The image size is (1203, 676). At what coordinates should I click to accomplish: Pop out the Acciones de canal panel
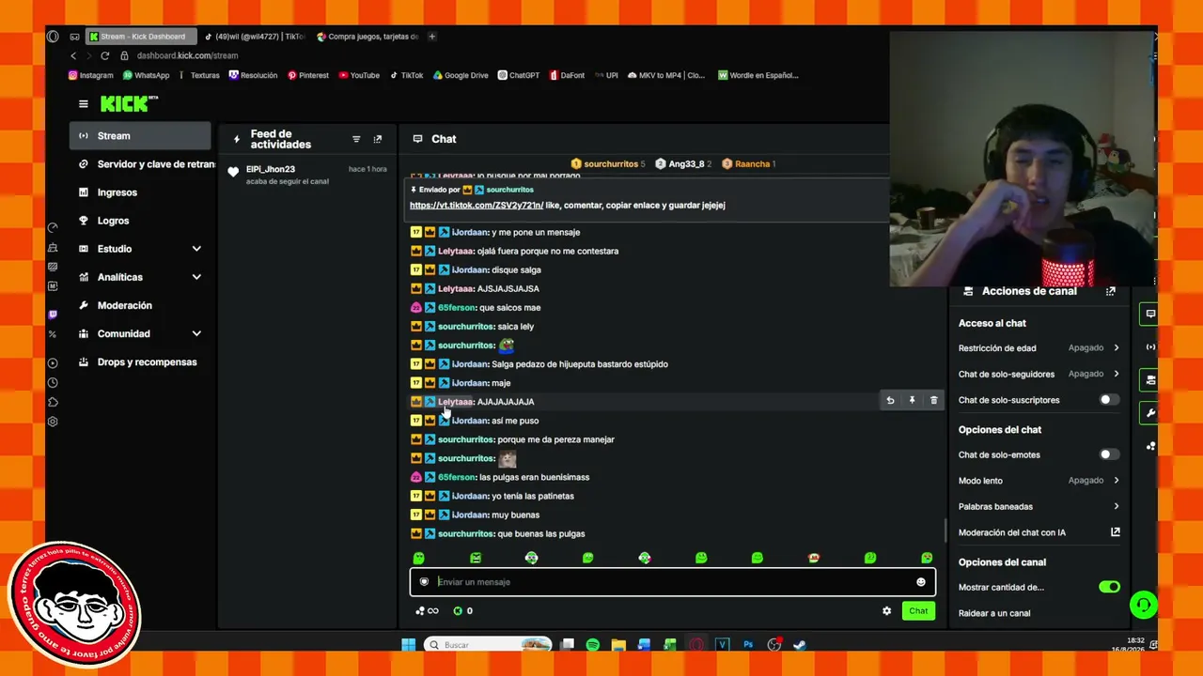pos(1111,291)
